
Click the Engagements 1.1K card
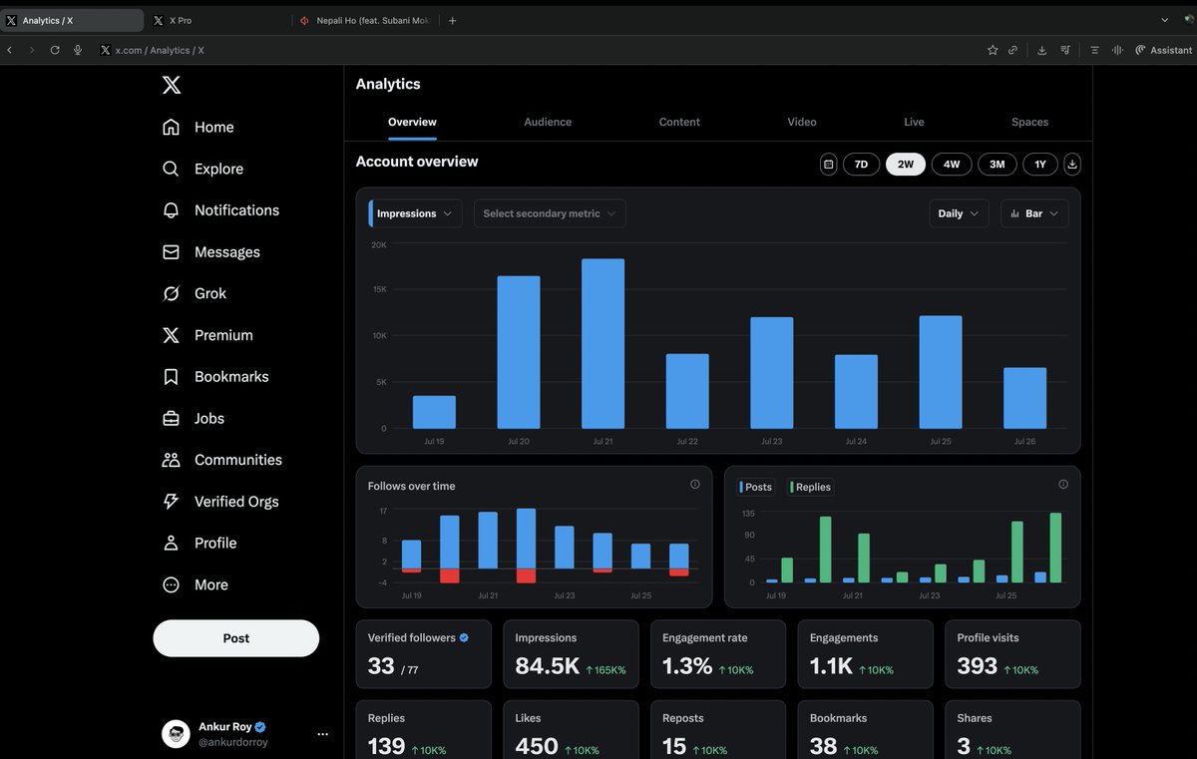pyautogui.click(x=865, y=654)
